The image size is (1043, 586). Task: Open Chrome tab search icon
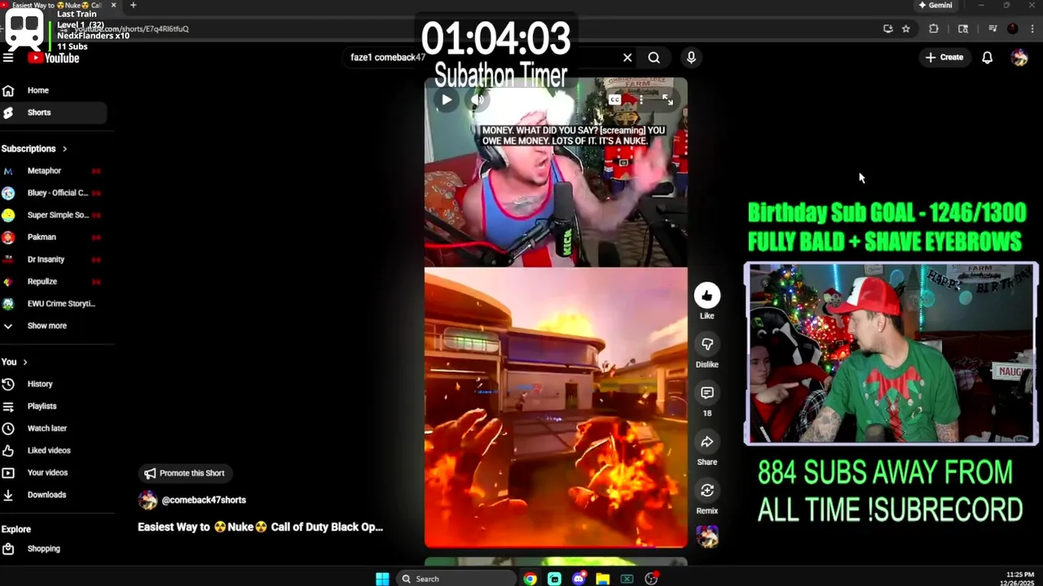(963, 28)
